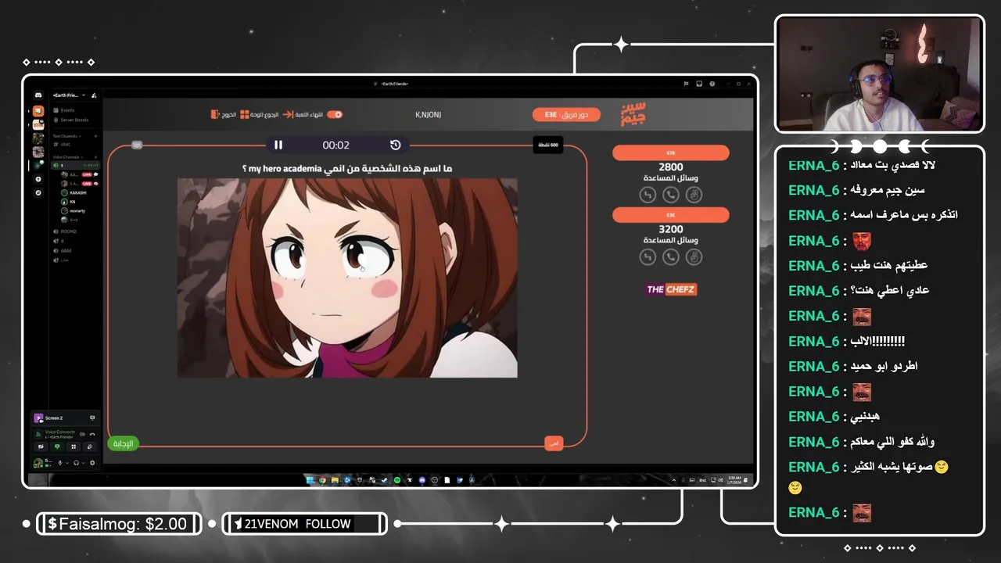Open headphone output options arrow
The image size is (1001, 563).
pyautogui.click(x=84, y=463)
